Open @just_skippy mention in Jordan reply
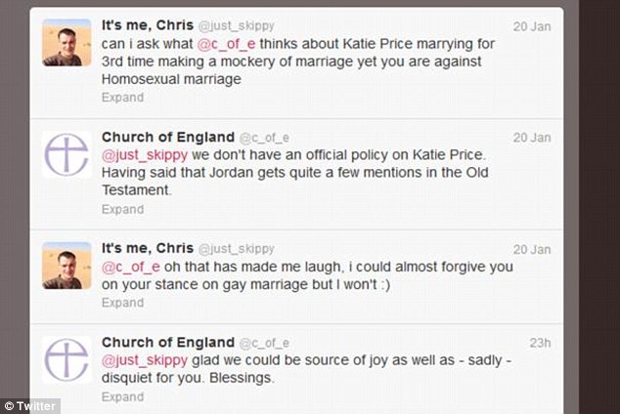The image size is (620, 414). (x=138, y=155)
